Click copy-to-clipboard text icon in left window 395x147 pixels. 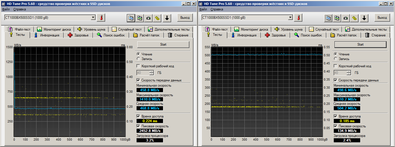pyautogui.click(x=131, y=18)
